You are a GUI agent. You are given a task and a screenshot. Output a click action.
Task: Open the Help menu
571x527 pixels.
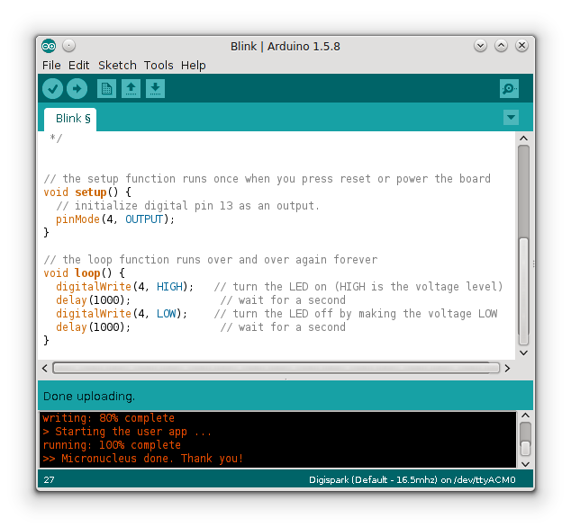[194, 66]
